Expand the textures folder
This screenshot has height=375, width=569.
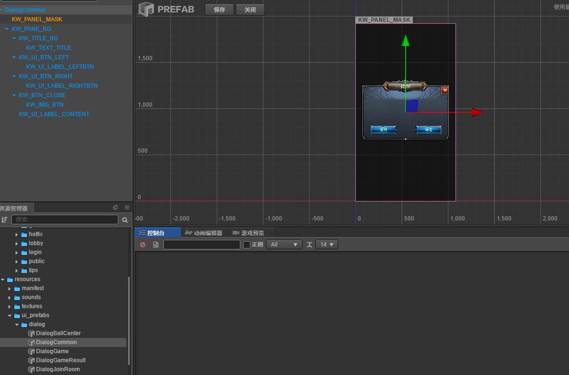[x=9, y=307]
